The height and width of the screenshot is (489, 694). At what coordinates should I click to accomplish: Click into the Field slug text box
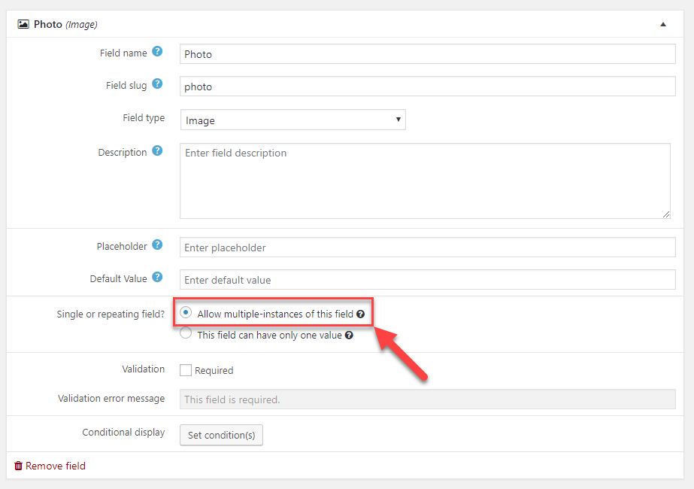tap(428, 87)
